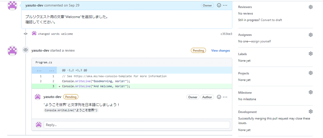This screenshot has height=138, width=323.
Task: Add emoji reaction to review comment
Action: pyautogui.click(x=219, y=97)
